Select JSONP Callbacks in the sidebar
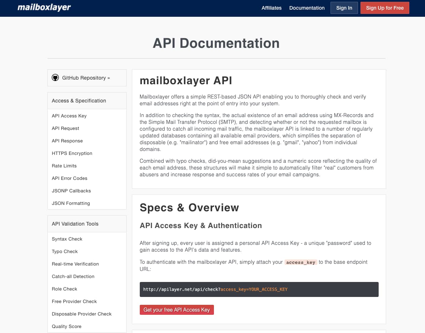425x333 pixels. click(71, 191)
